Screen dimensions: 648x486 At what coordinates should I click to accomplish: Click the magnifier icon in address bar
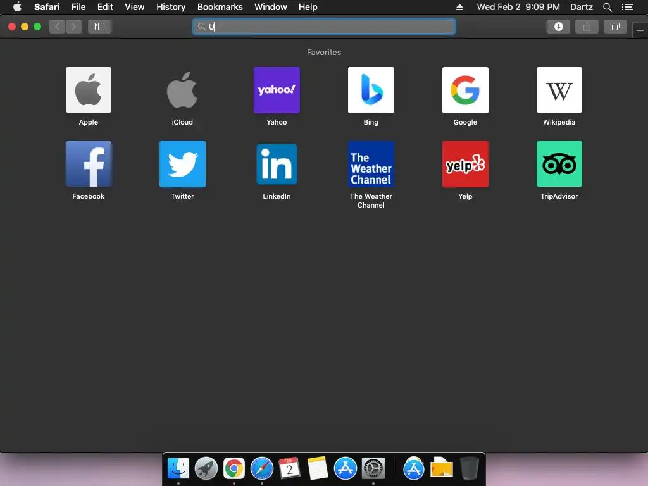[x=202, y=27]
